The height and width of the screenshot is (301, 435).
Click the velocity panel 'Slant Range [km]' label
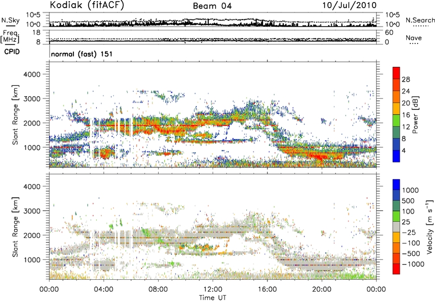pos(15,227)
